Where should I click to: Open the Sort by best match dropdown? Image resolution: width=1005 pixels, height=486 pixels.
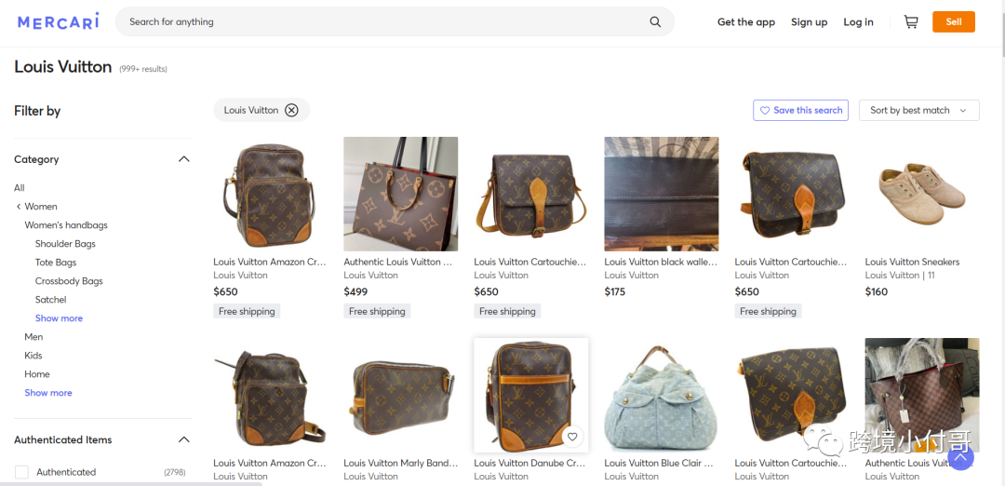(x=919, y=110)
